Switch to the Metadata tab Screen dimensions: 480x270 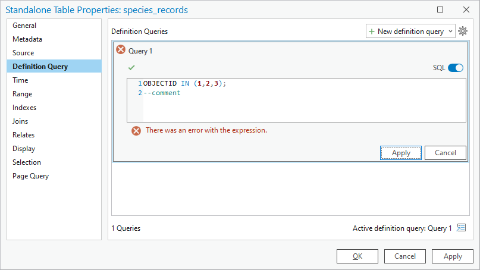point(27,39)
